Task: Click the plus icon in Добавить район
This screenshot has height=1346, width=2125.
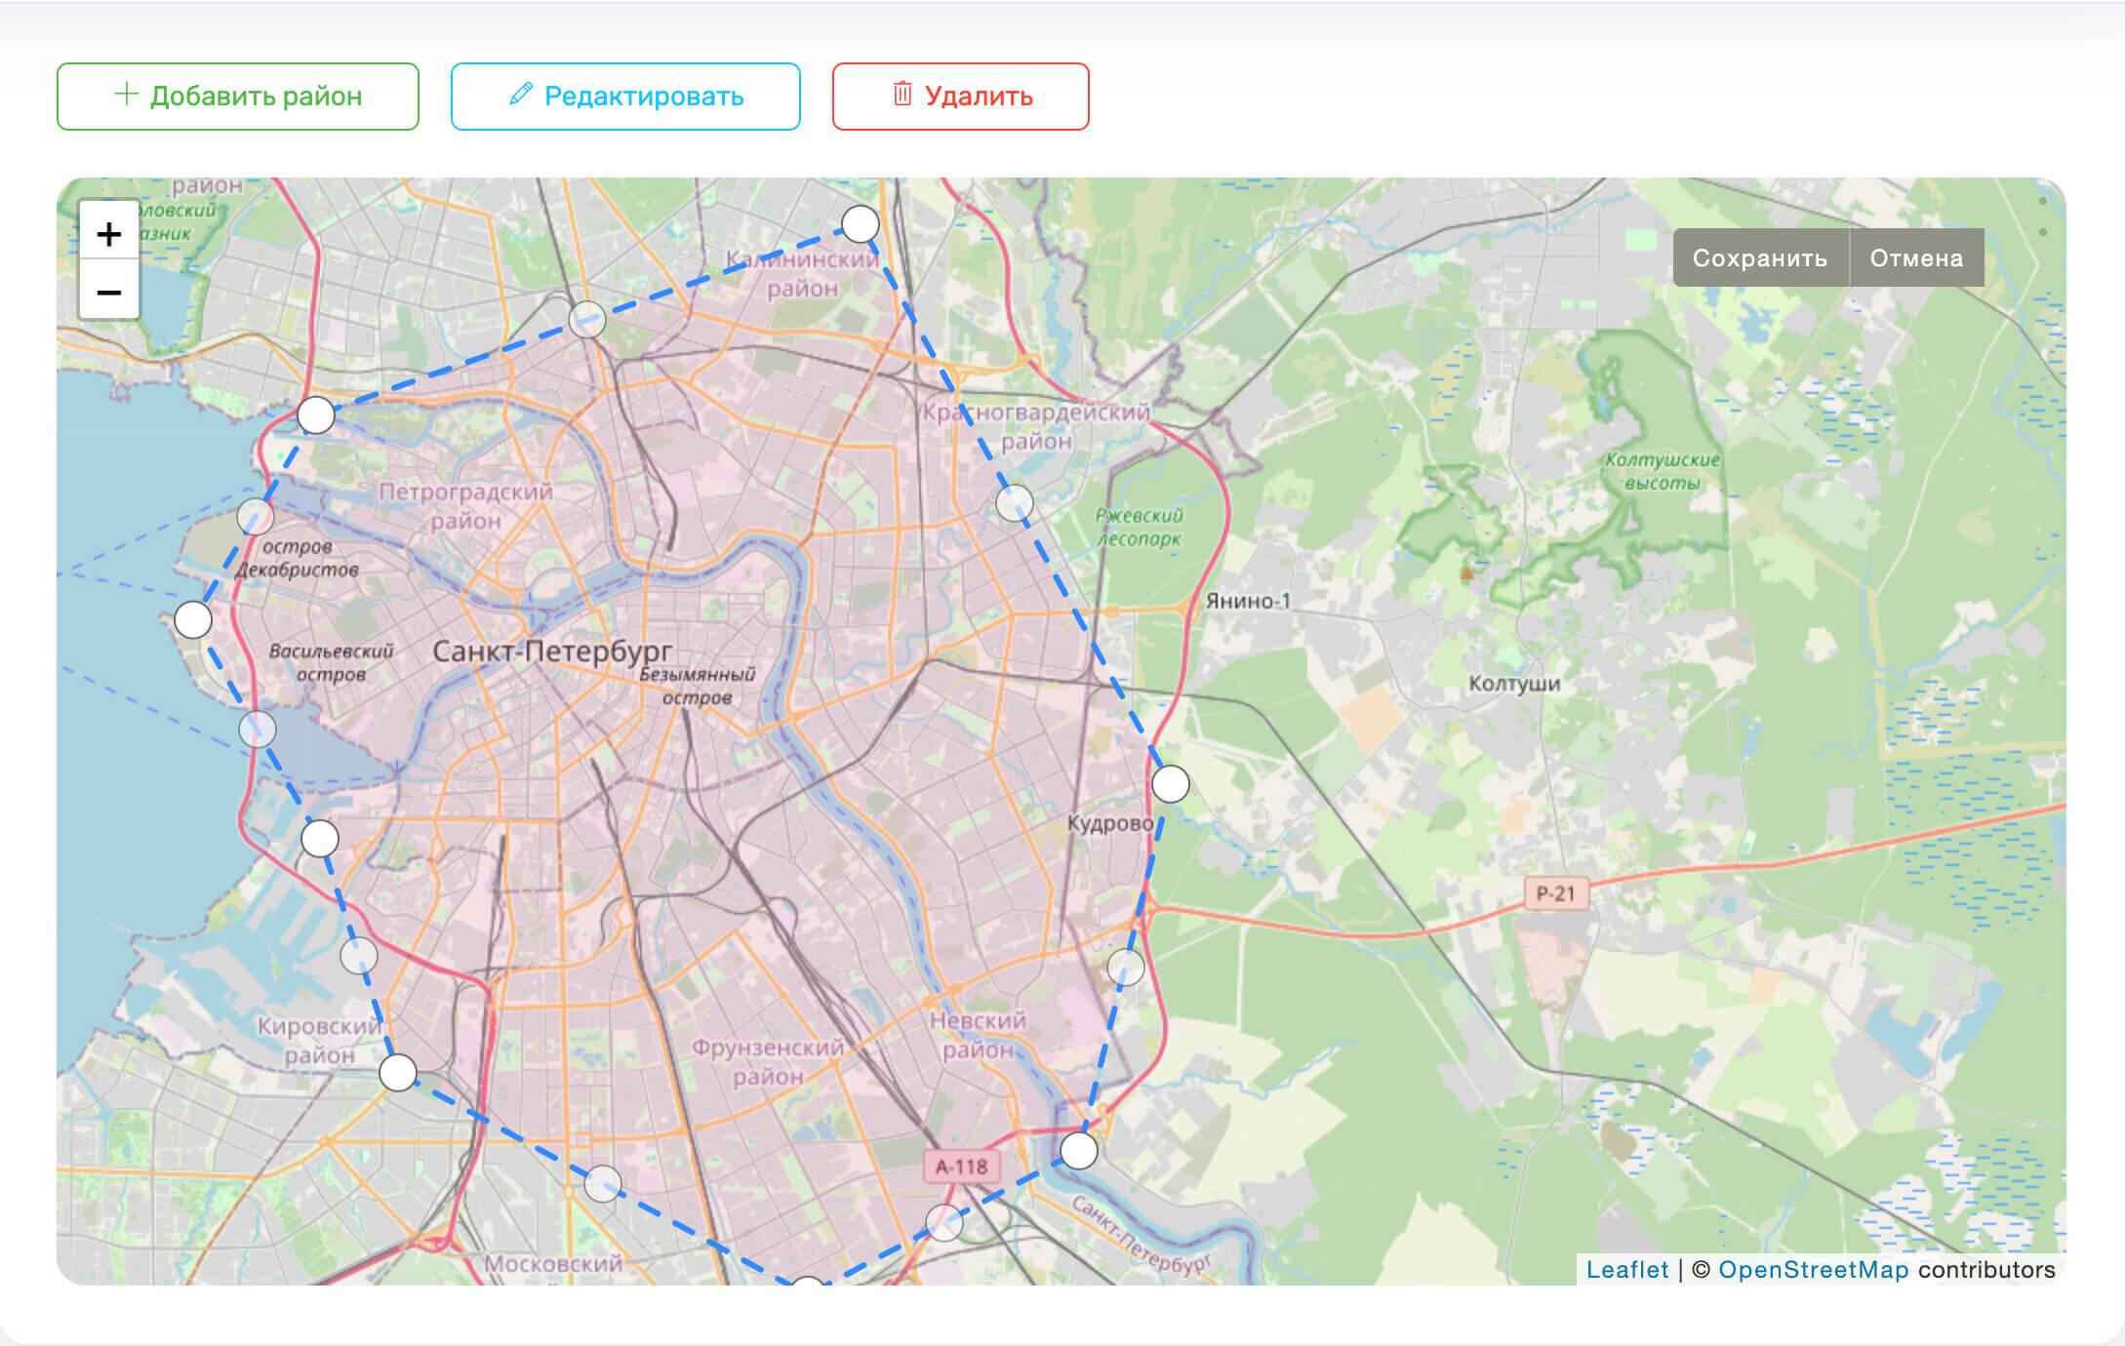Action: [x=126, y=95]
